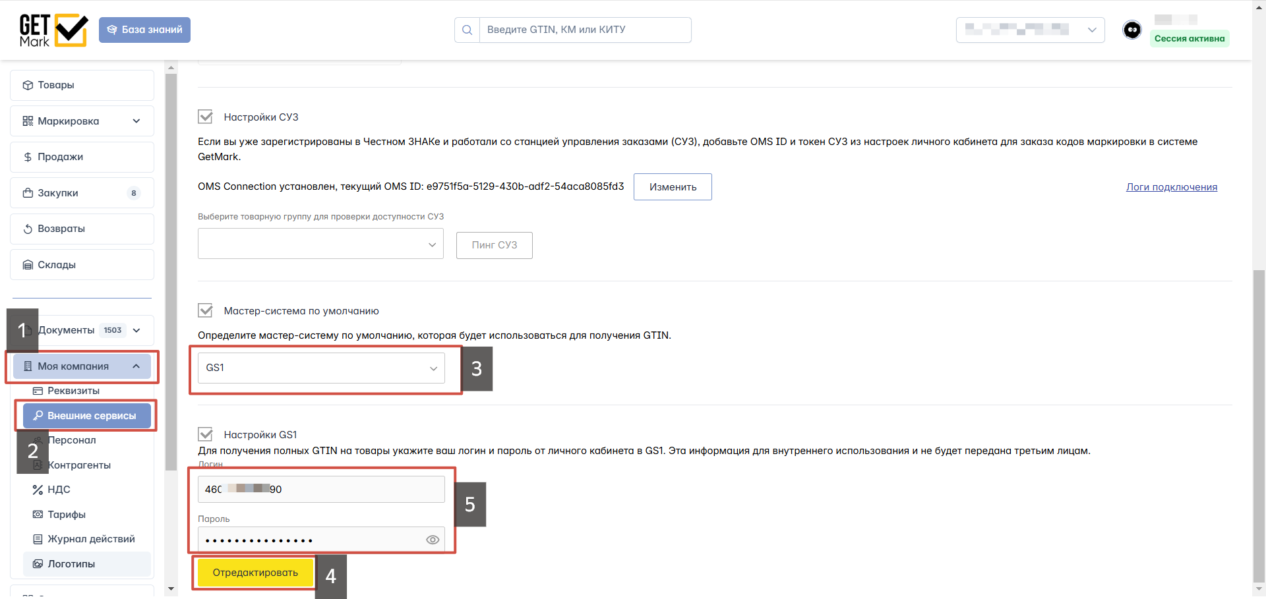The image size is (1266, 599).
Task: Open the Логи подключения link
Action: (x=1172, y=187)
